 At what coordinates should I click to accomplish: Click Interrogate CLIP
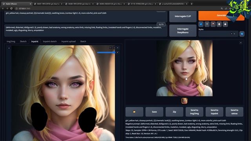[183, 16]
